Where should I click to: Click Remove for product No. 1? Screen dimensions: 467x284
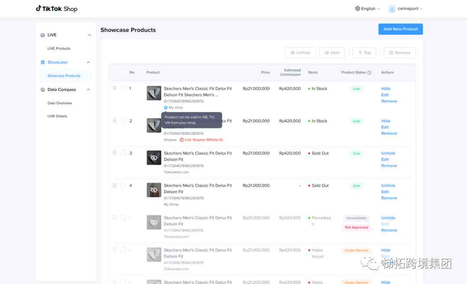tap(389, 101)
